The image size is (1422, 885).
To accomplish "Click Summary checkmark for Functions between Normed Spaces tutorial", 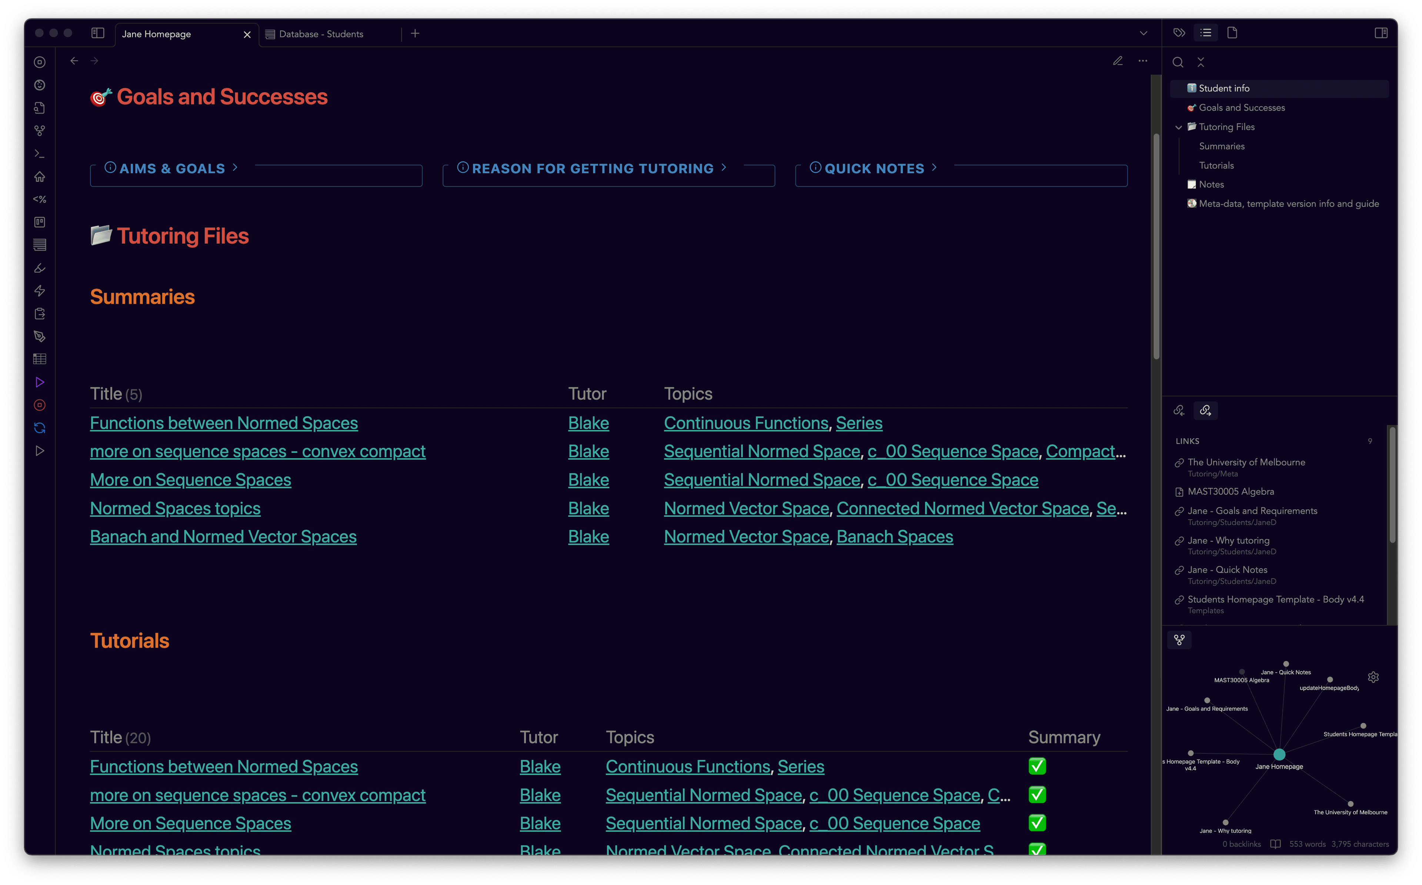I will click(1037, 766).
